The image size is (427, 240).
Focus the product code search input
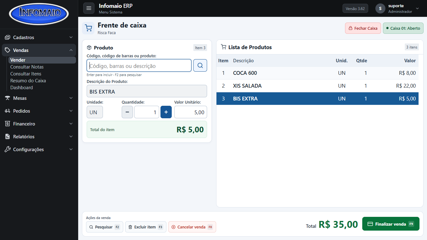point(139,65)
